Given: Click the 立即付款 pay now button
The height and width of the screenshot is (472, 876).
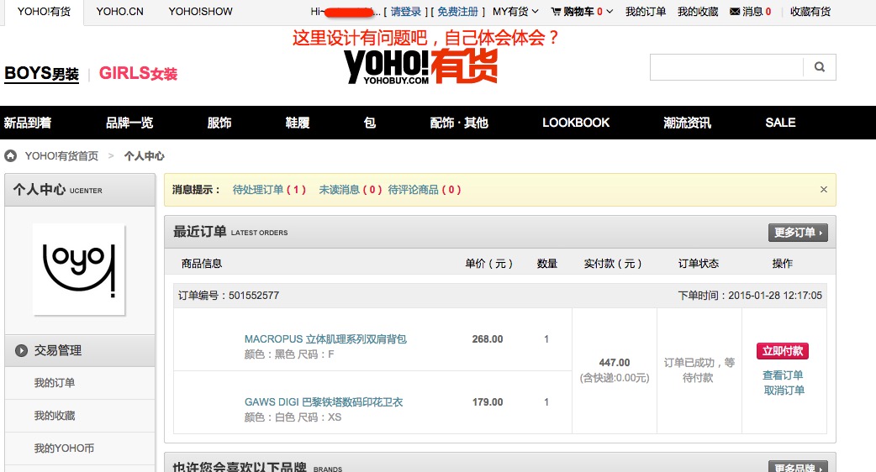Looking at the screenshot, I should 783,351.
